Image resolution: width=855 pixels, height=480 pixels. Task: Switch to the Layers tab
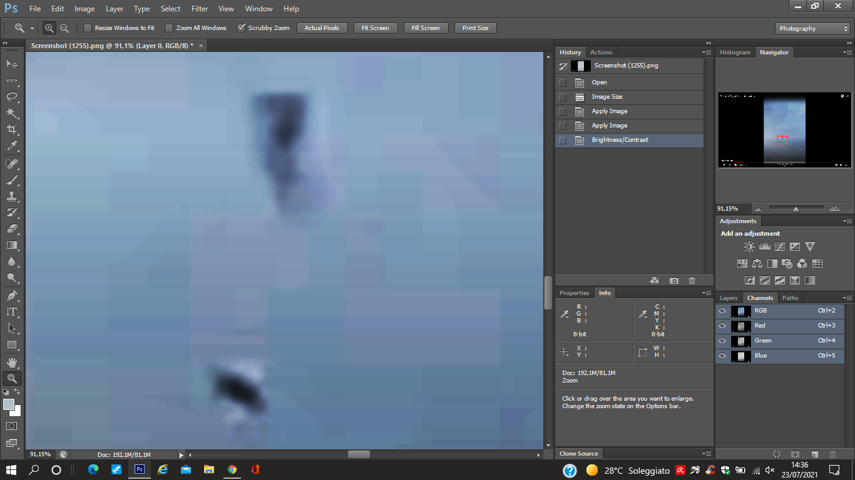tap(729, 298)
